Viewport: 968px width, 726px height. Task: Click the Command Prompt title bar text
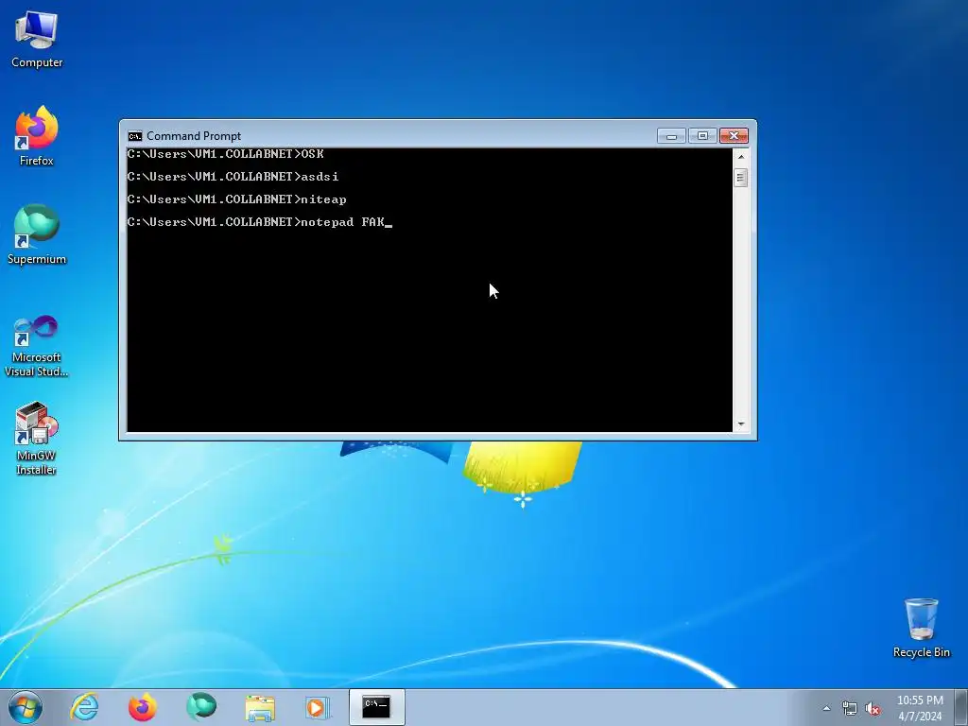[194, 136]
